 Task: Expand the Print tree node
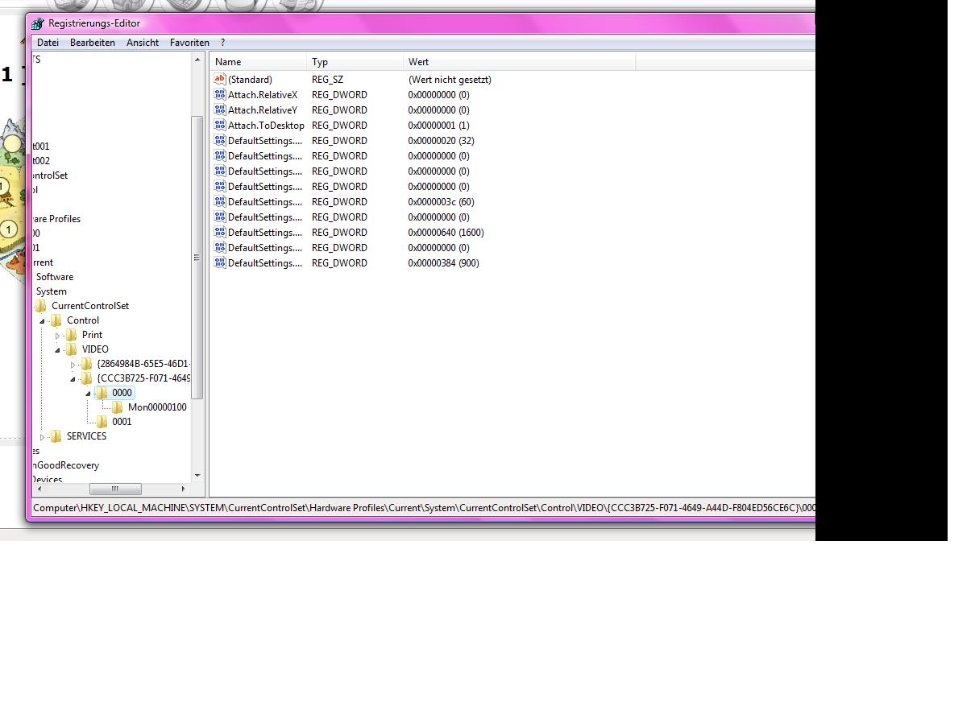tap(58, 336)
